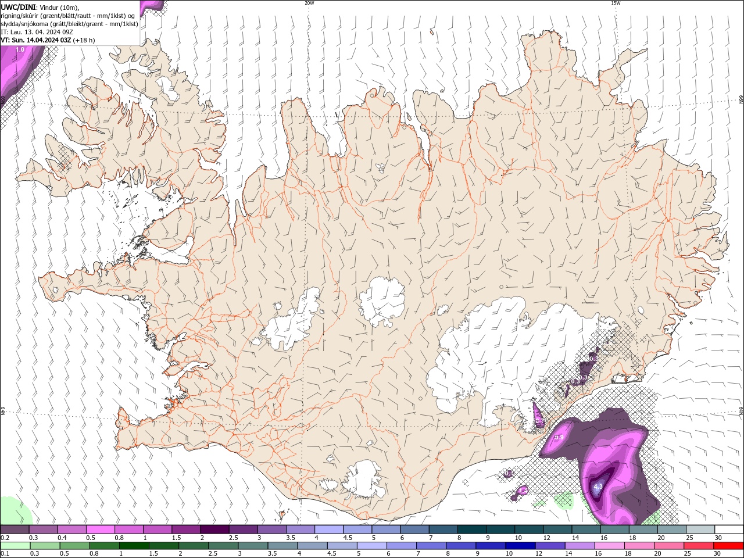The height and width of the screenshot is (558, 744).
Task: Click the 'slydda/snjókoma' legend description line
Action: [x=69, y=24]
